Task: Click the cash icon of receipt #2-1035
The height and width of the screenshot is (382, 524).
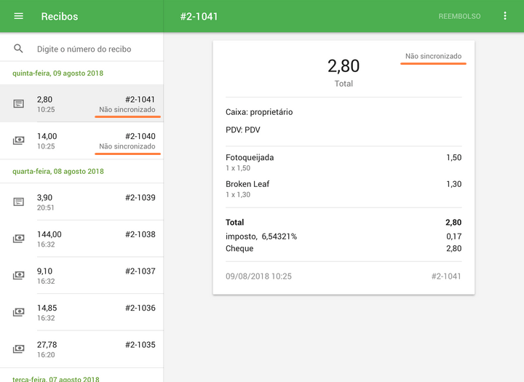Action: [x=19, y=349]
